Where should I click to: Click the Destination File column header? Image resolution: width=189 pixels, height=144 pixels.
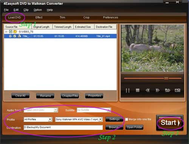tap(105, 27)
